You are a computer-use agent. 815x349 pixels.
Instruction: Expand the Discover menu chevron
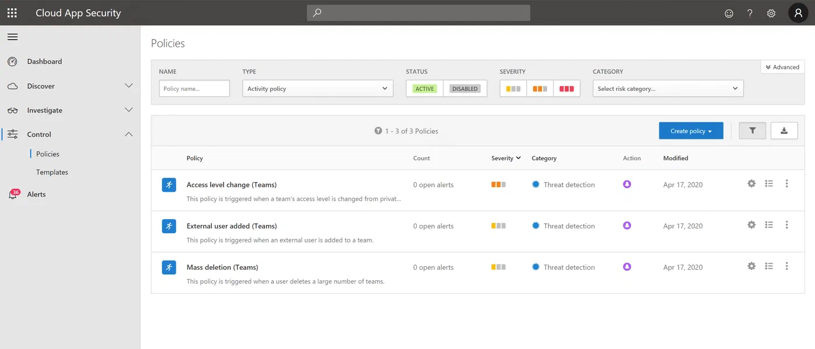click(x=129, y=86)
